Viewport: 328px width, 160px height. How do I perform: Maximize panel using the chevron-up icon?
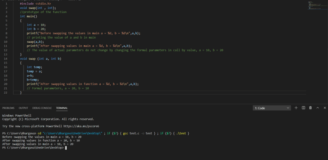point(318,108)
